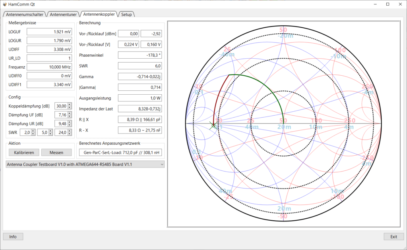Click the HamComm Qt title bar icon
Viewport: 407px width, 250px height.
point(5,4)
